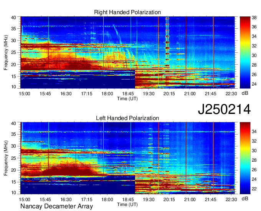Click "18:45" tick on Right Handed time axis
Image resolution: width=261 pixels, height=211 pixels.
(x=128, y=94)
